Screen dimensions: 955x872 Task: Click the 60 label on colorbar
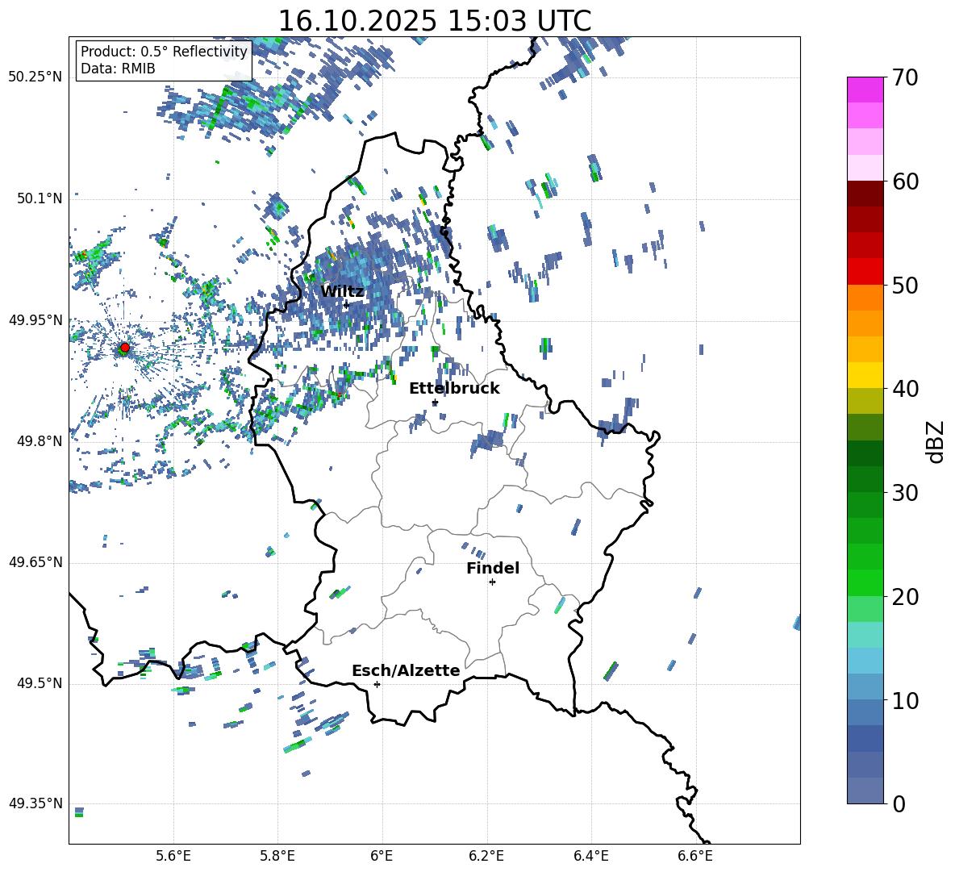pyautogui.click(x=905, y=181)
